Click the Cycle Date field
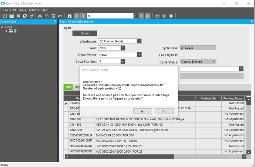This screenshot has width=255, height=167. [x=198, y=48]
